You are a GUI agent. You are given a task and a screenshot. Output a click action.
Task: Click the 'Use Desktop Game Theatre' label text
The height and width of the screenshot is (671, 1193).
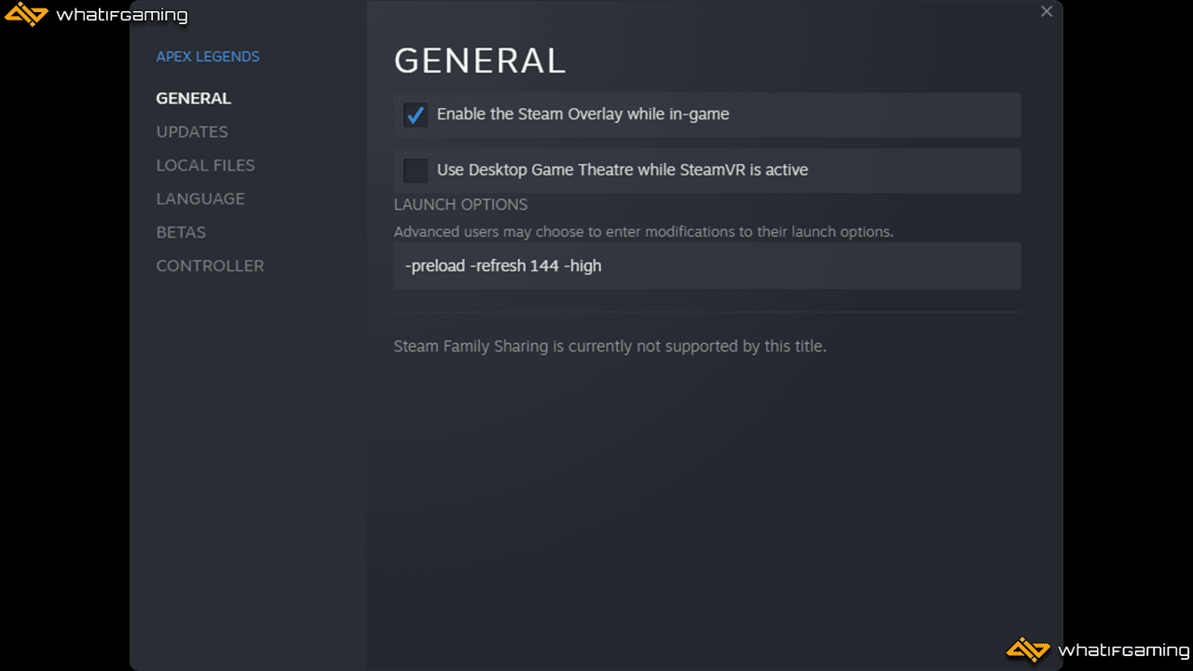(623, 171)
